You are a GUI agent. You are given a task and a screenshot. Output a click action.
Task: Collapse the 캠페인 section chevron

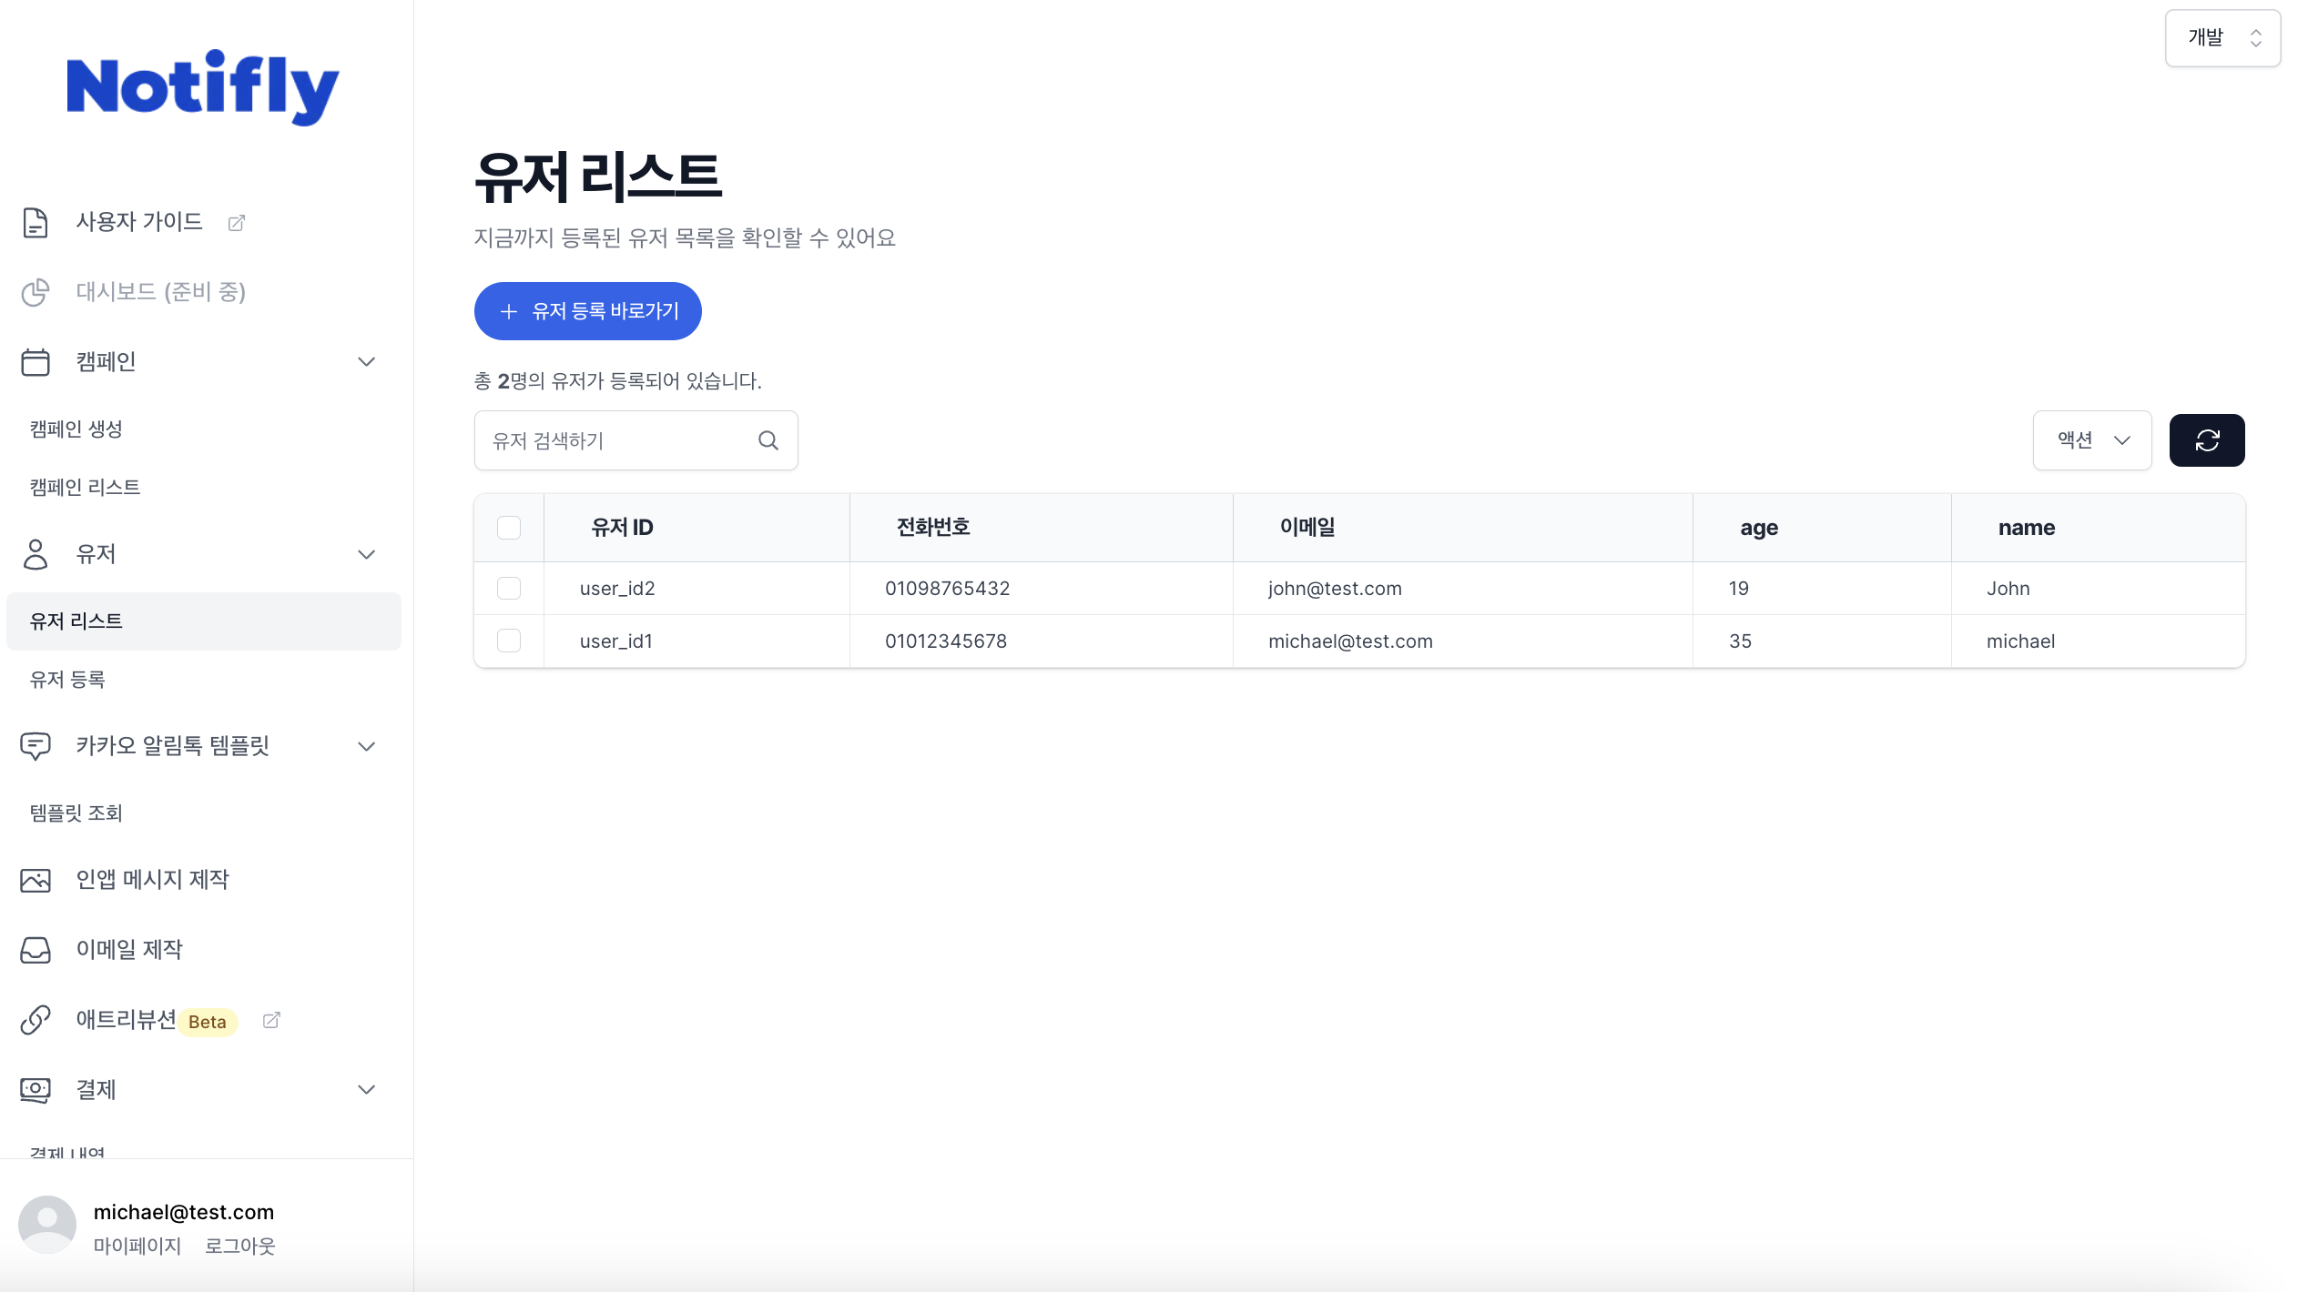click(x=367, y=362)
